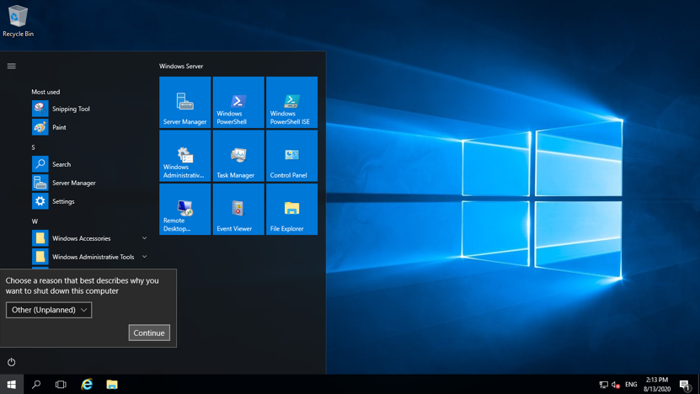Open the Action Center notification icon
Screen dimensions: 700x394
coord(686,385)
